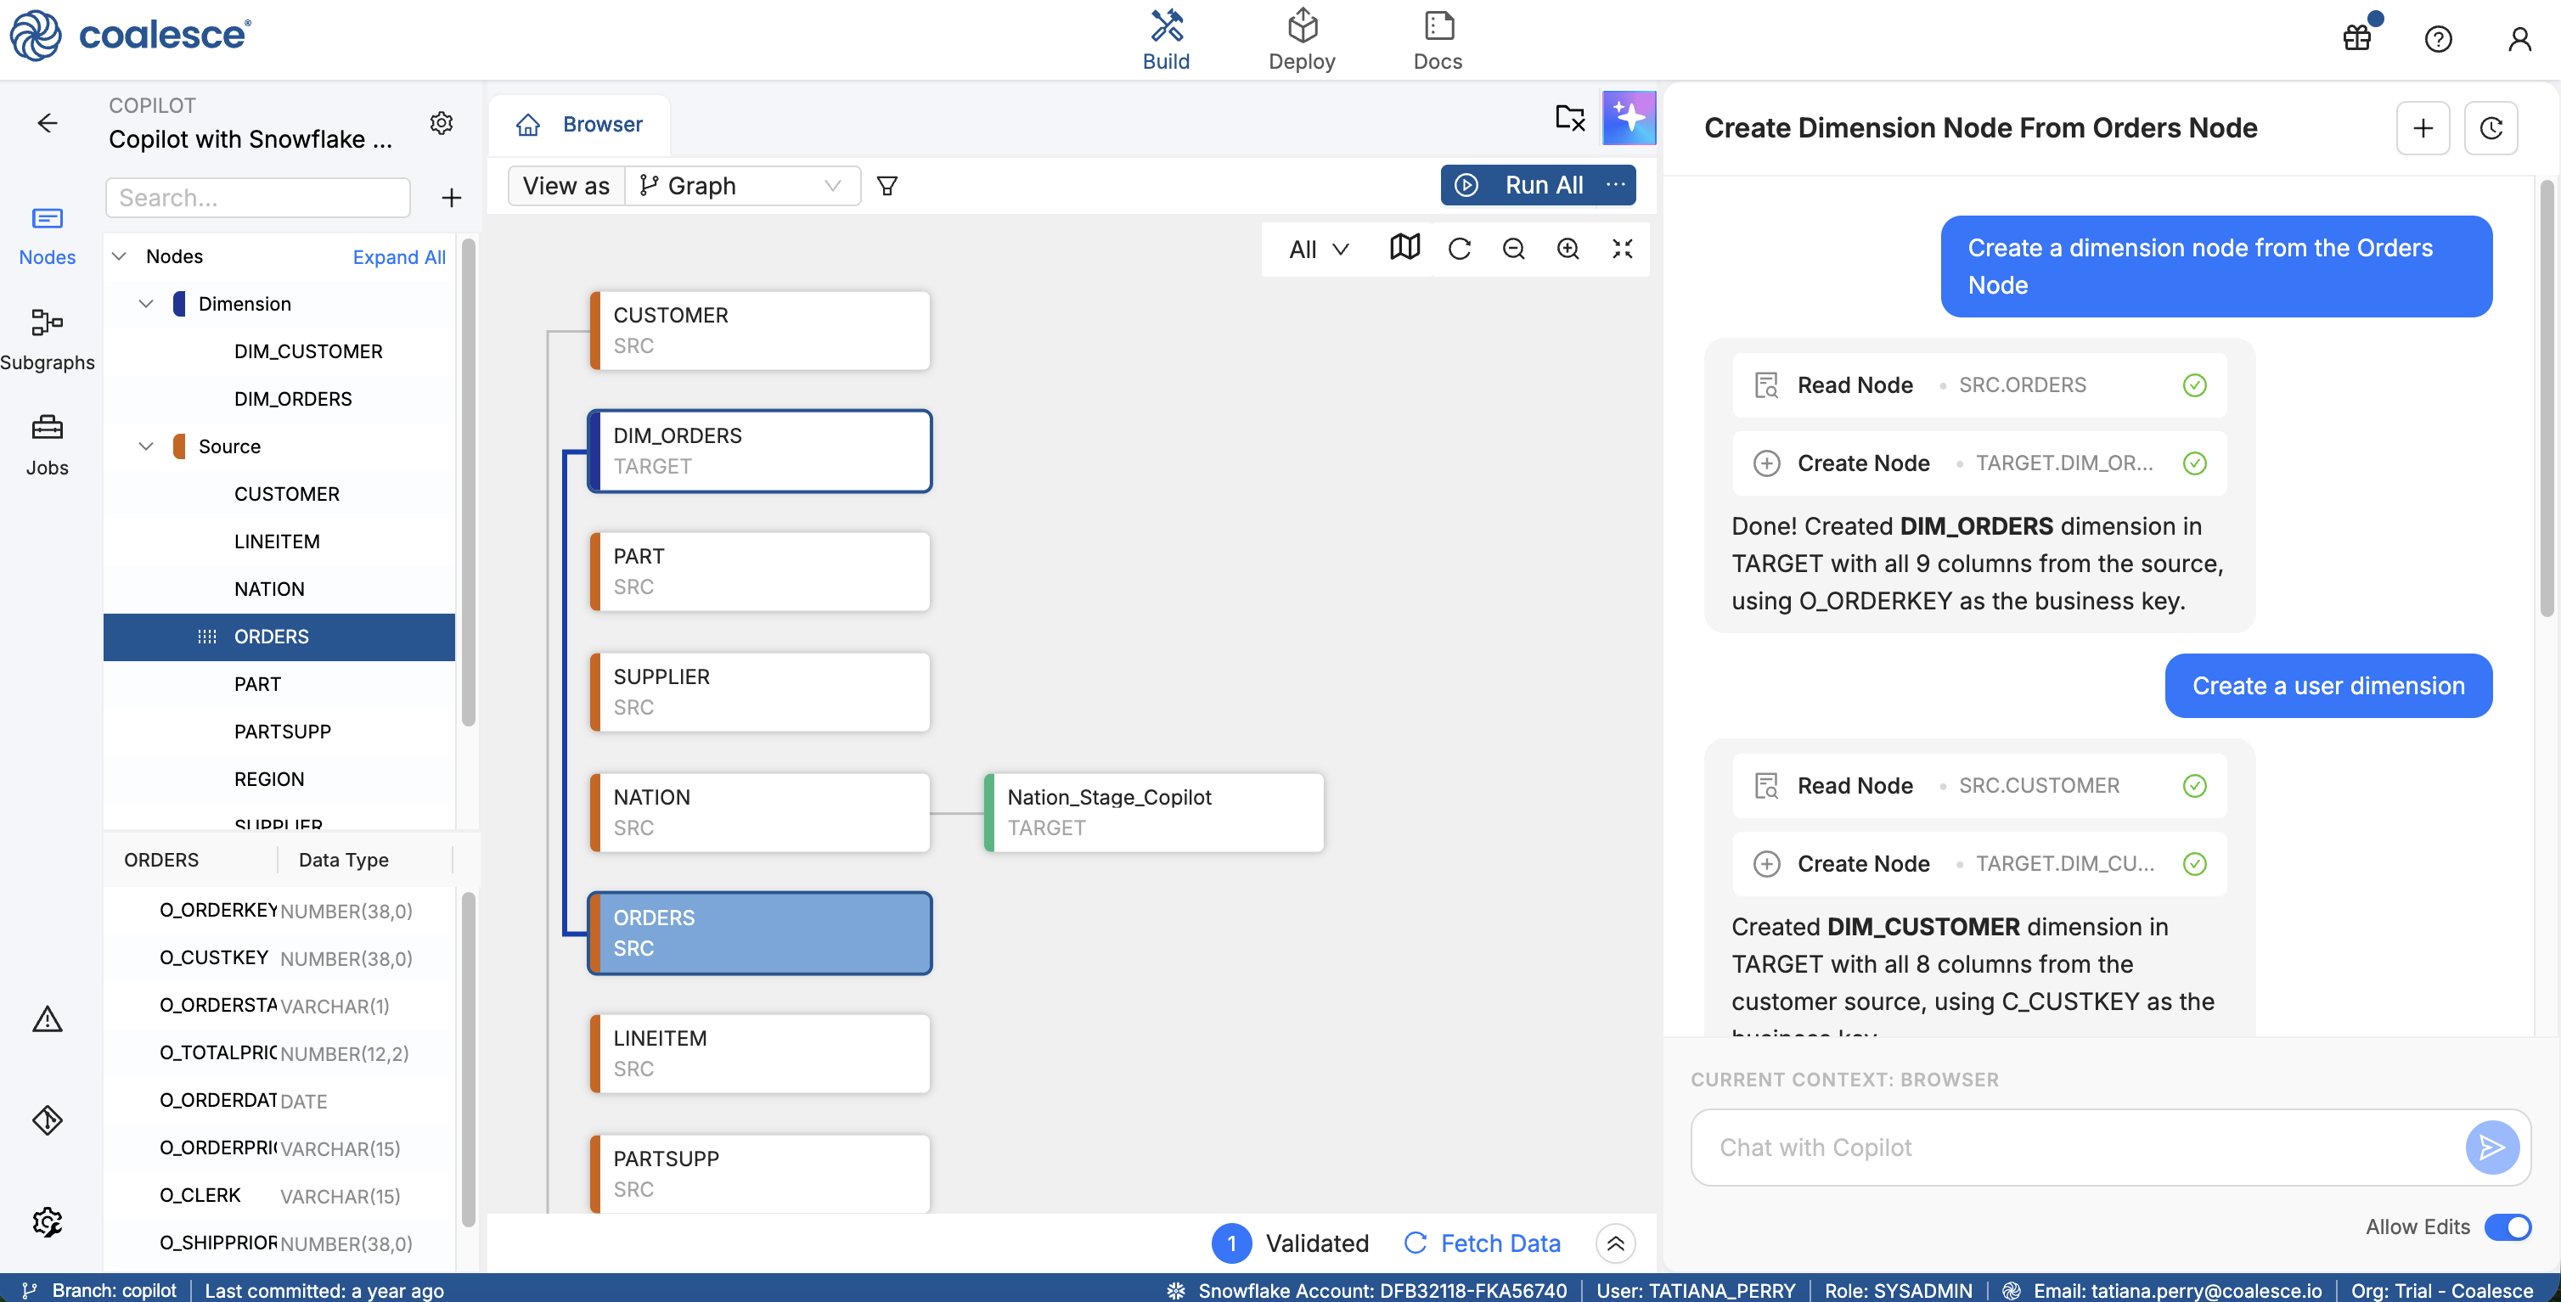This screenshot has height=1302, width=2561.
Task: Select the DIM_ORDERS node in graph
Action: (759, 450)
